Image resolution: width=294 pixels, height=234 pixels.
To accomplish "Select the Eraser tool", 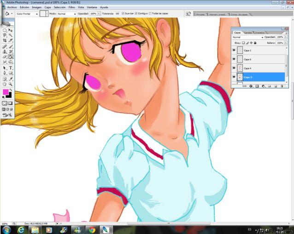I will coord(5,57).
